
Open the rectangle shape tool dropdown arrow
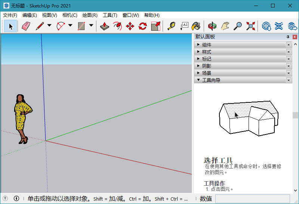[91, 26]
